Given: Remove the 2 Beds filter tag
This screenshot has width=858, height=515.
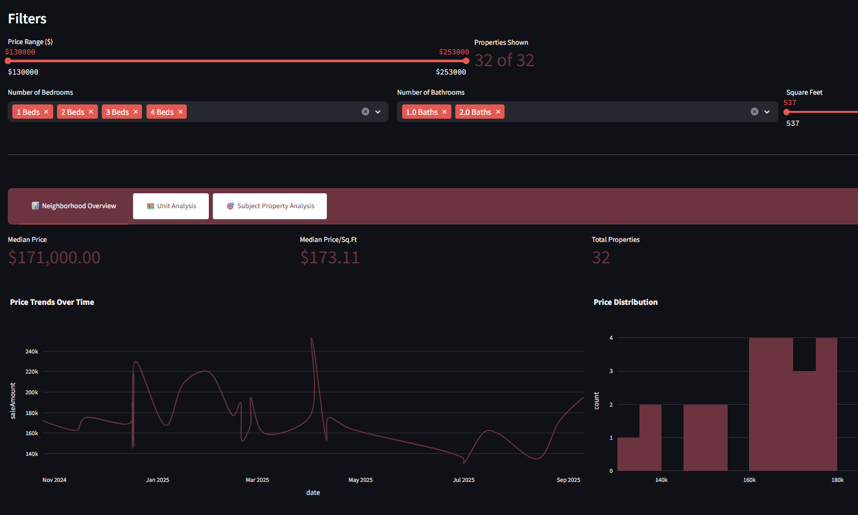Looking at the screenshot, I should (x=91, y=112).
